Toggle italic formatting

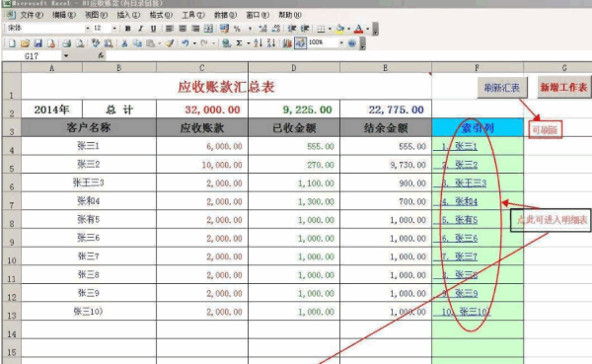[x=140, y=29]
